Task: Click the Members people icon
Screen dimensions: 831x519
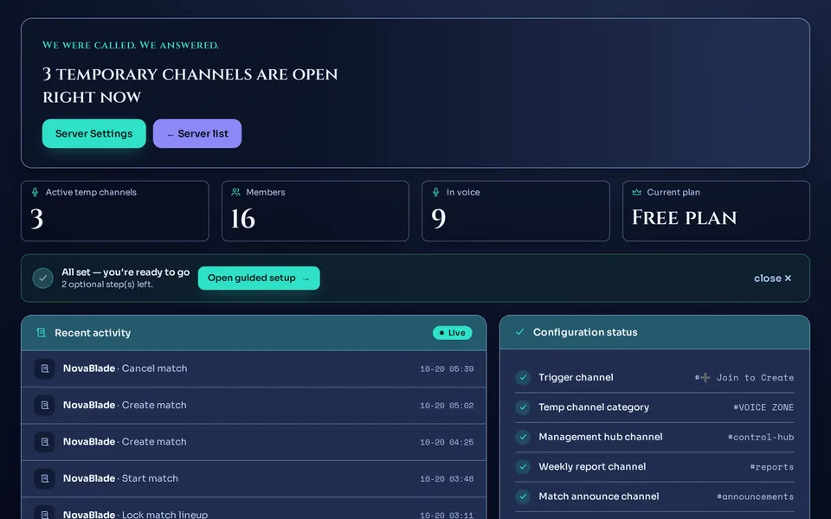Action: (x=235, y=192)
